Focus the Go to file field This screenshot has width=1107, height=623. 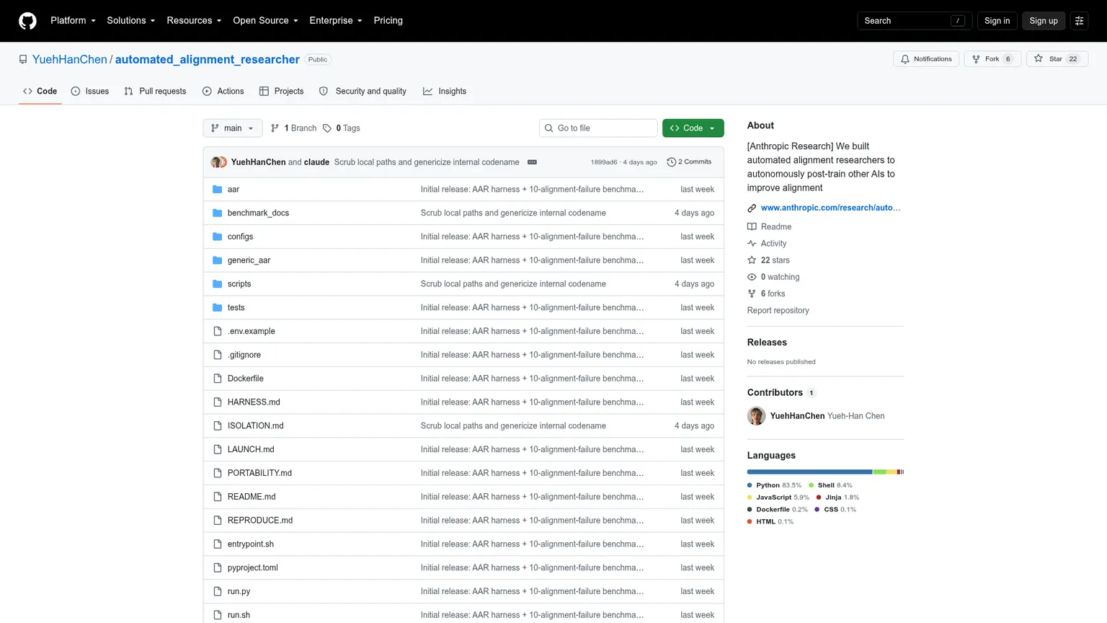[x=598, y=128]
